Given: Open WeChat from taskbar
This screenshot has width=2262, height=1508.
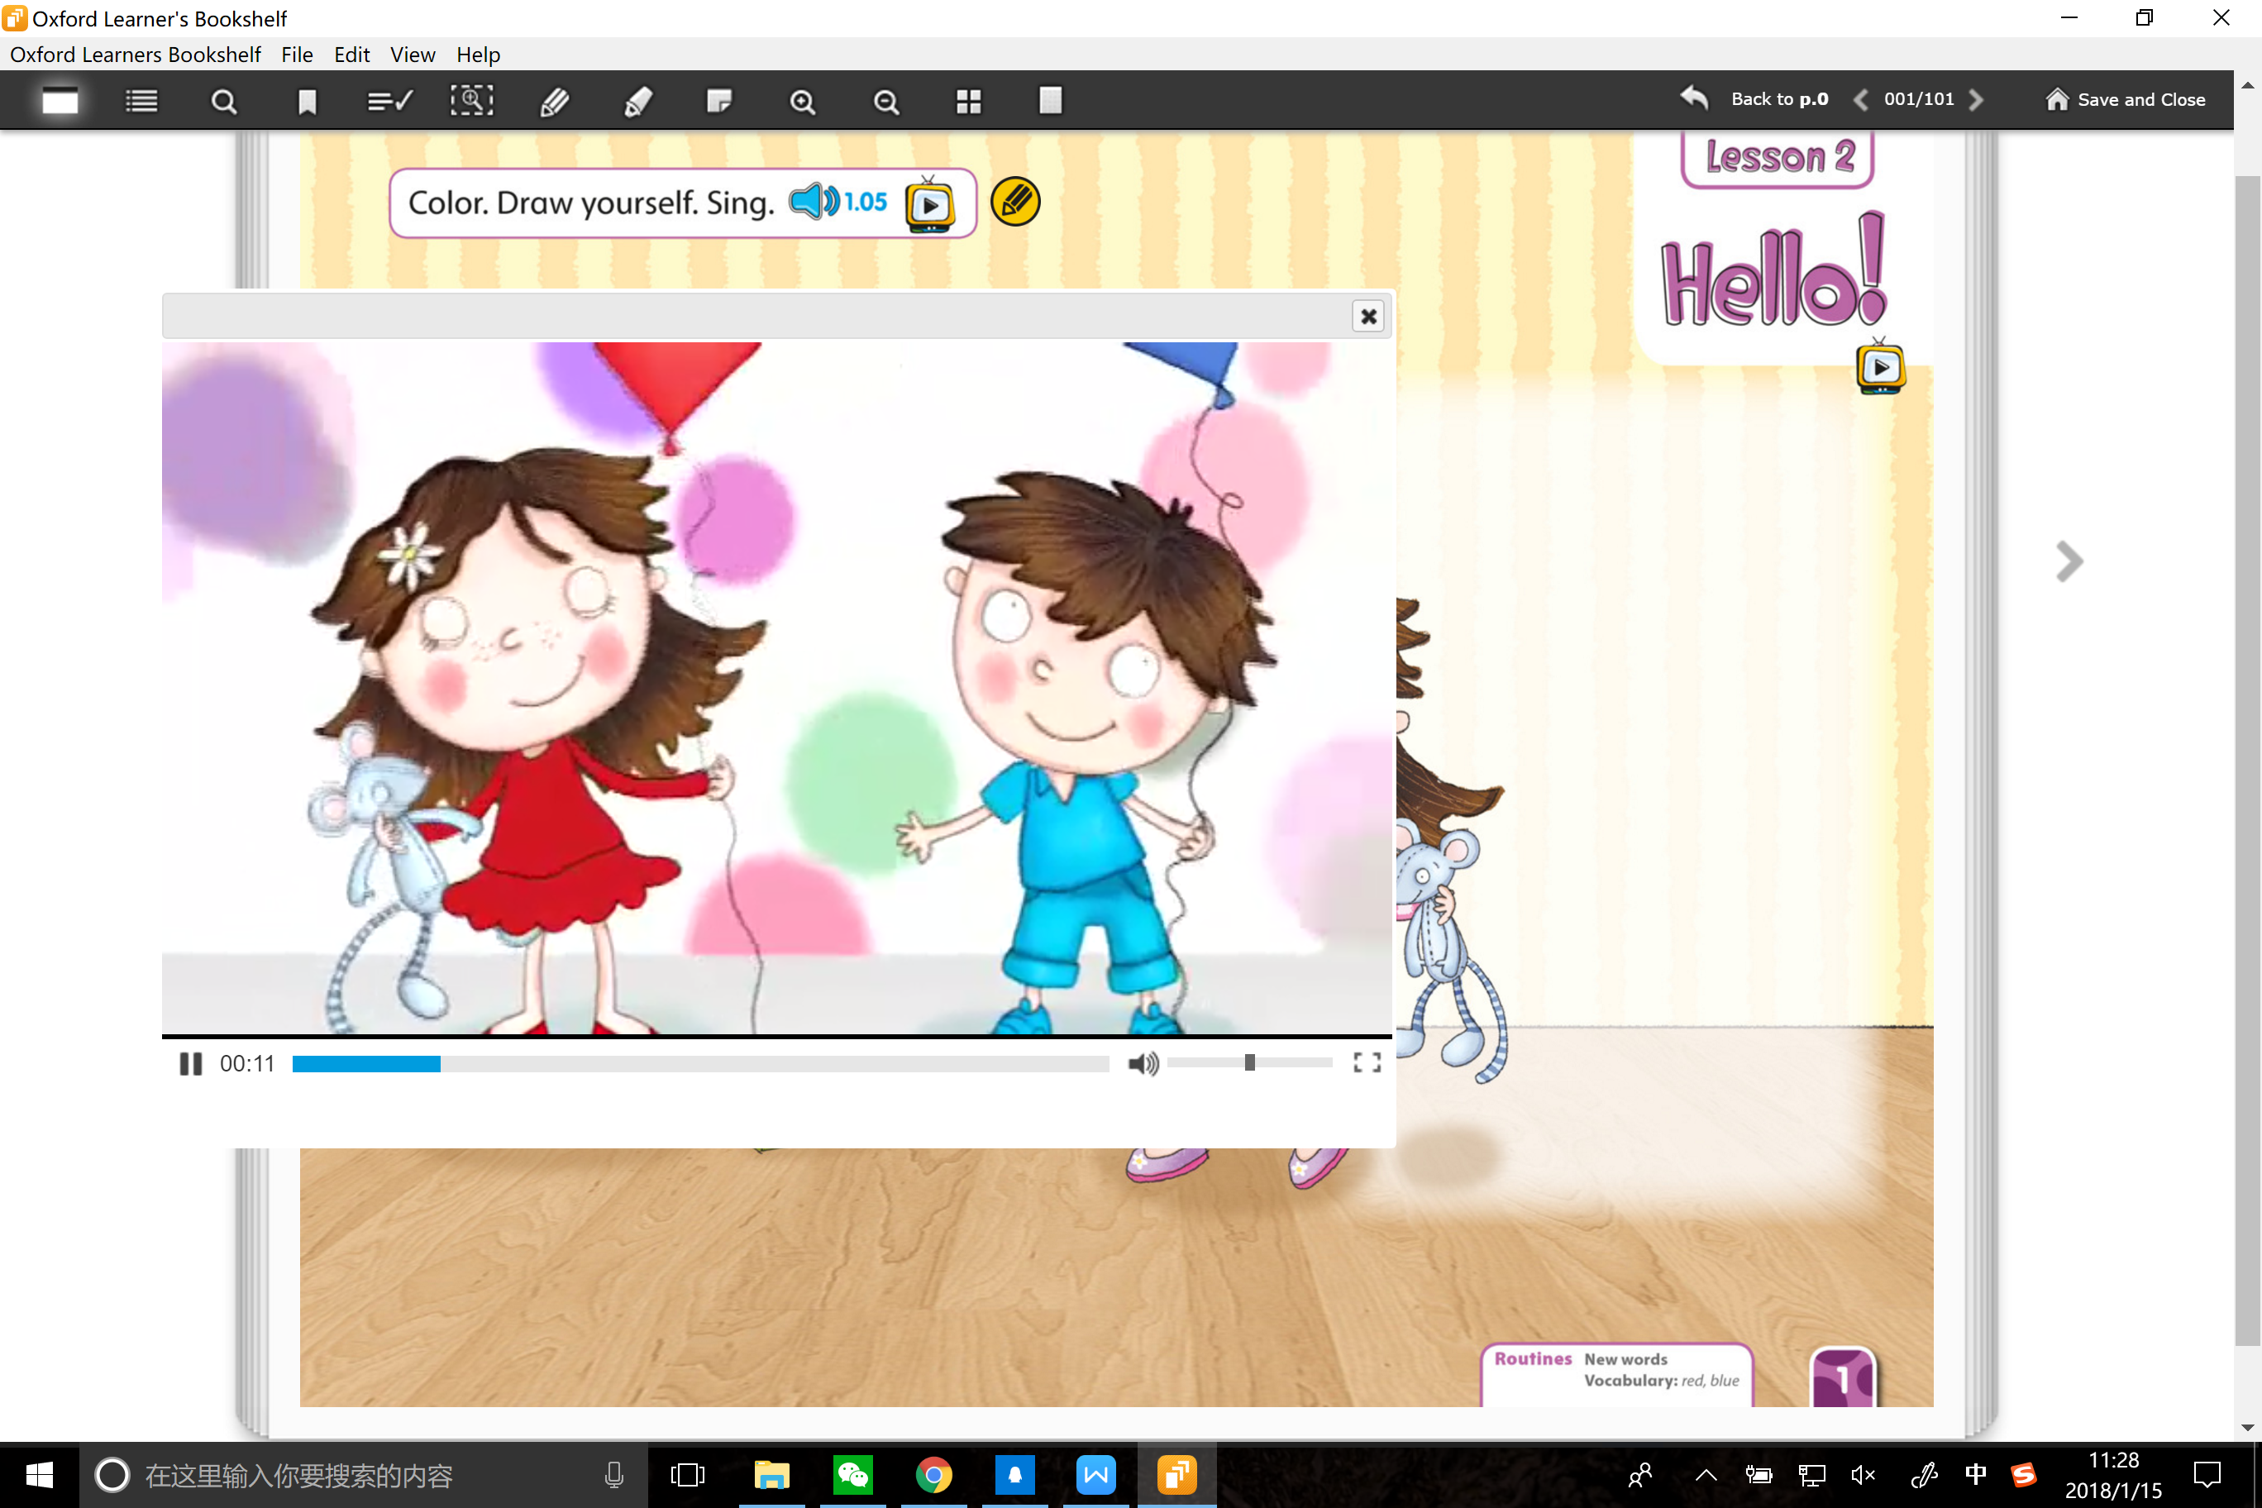Looking at the screenshot, I should (853, 1474).
